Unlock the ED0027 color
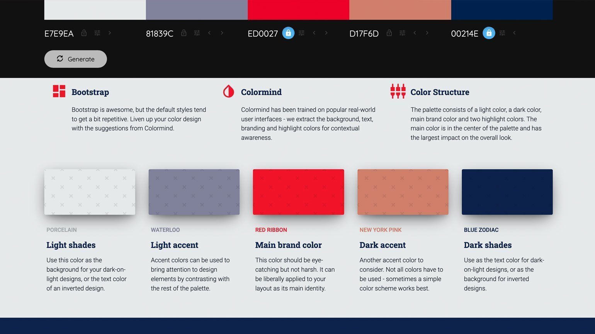This screenshot has width=595, height=334. point(288,33)
